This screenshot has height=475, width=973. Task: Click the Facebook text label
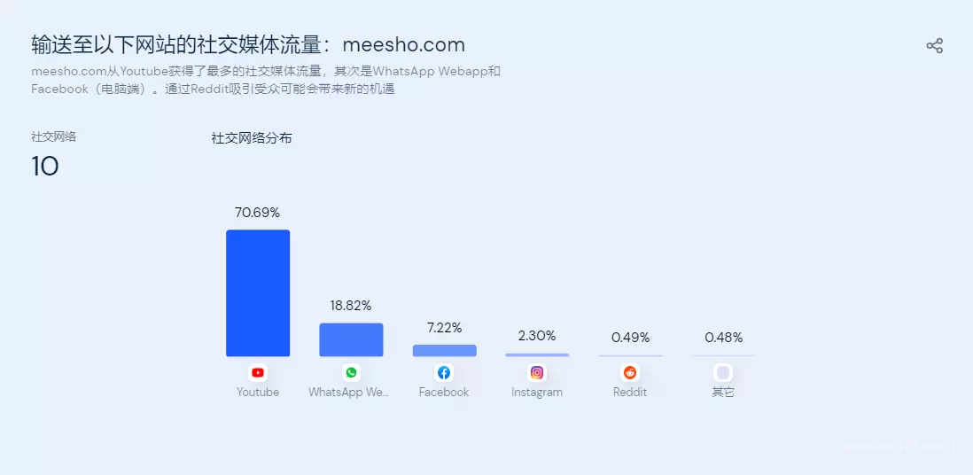444,393
